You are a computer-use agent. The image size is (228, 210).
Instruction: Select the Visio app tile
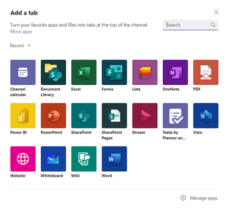pyautogui.click(x=206, y=115)
